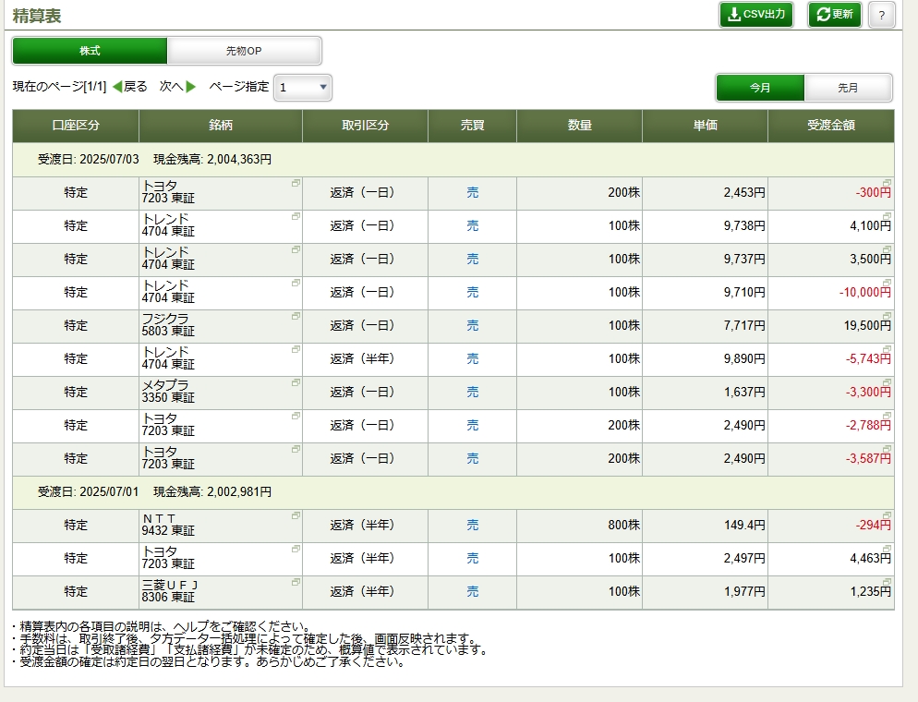The width and height of the screenshot is (918, 702).
Task: Click the 取引区分 column header
Action: point(366,126)
